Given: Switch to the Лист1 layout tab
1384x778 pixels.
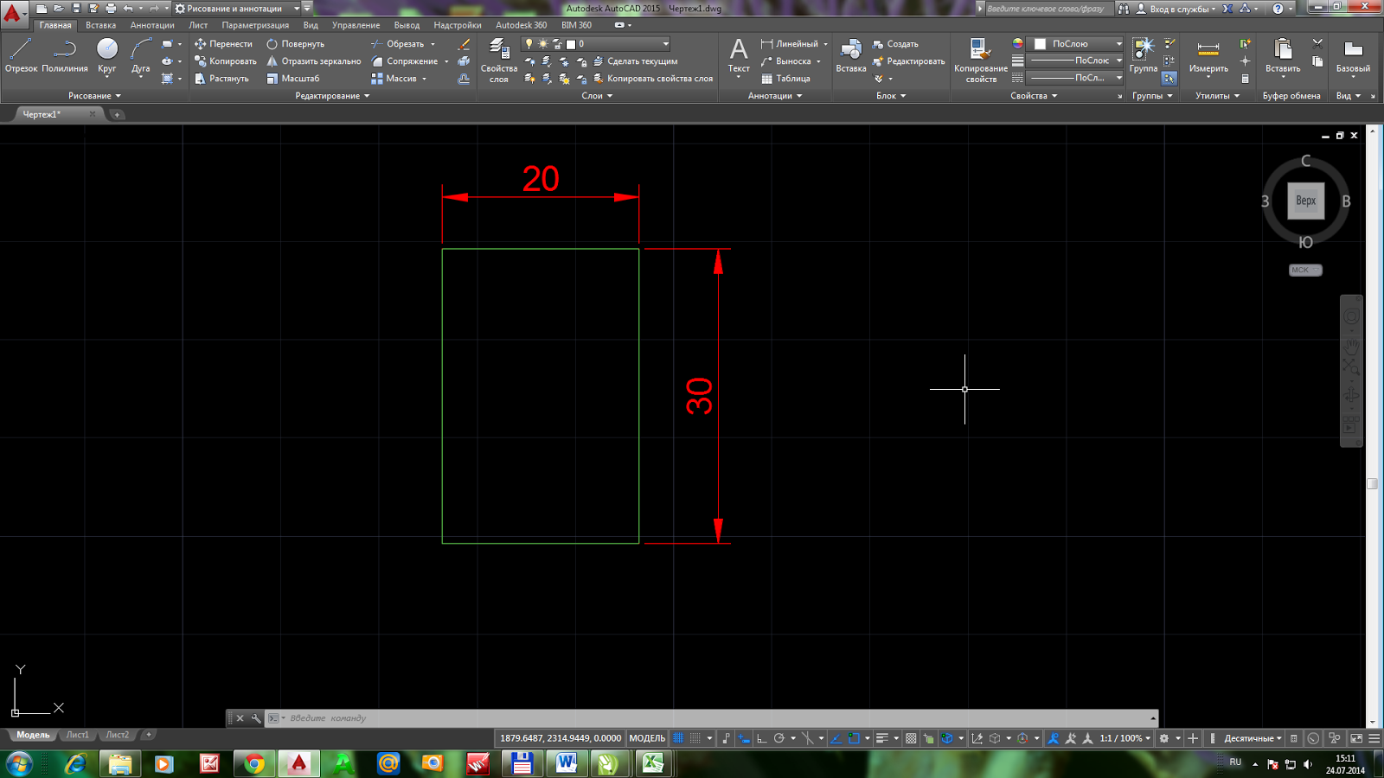Looking at the screenshot, I should pyautogui.click(x=78, y=735).
